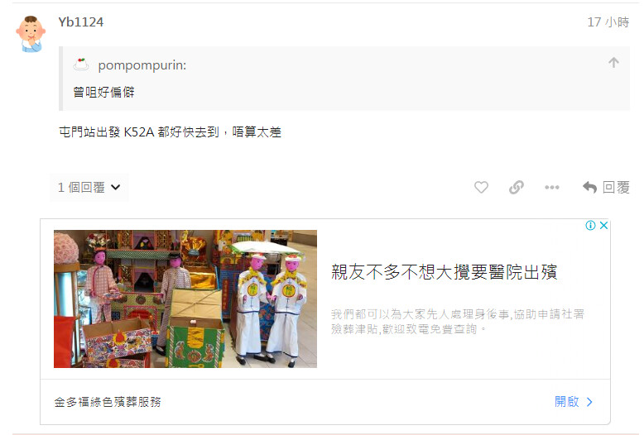644x435 pixels.
Task: Expand the 1 個回覆 replies list
Action: click(x=89, y=188)
